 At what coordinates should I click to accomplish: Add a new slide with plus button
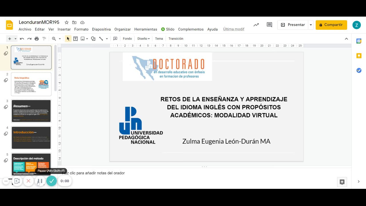click(10, 39)
